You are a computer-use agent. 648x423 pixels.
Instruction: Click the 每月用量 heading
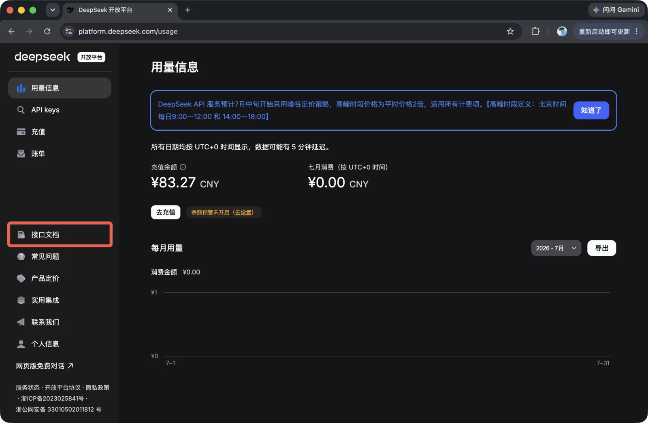click(x=167, y=248)
